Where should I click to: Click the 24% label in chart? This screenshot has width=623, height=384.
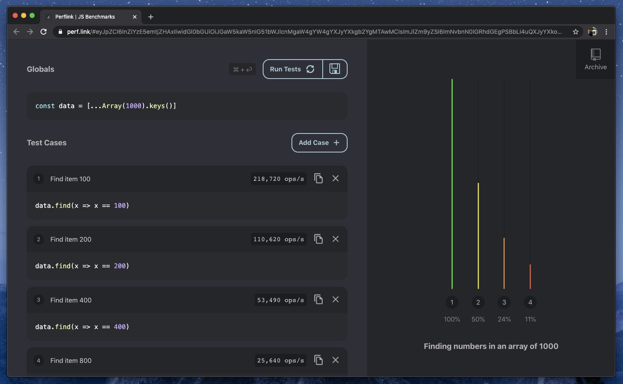coord(504,319)
